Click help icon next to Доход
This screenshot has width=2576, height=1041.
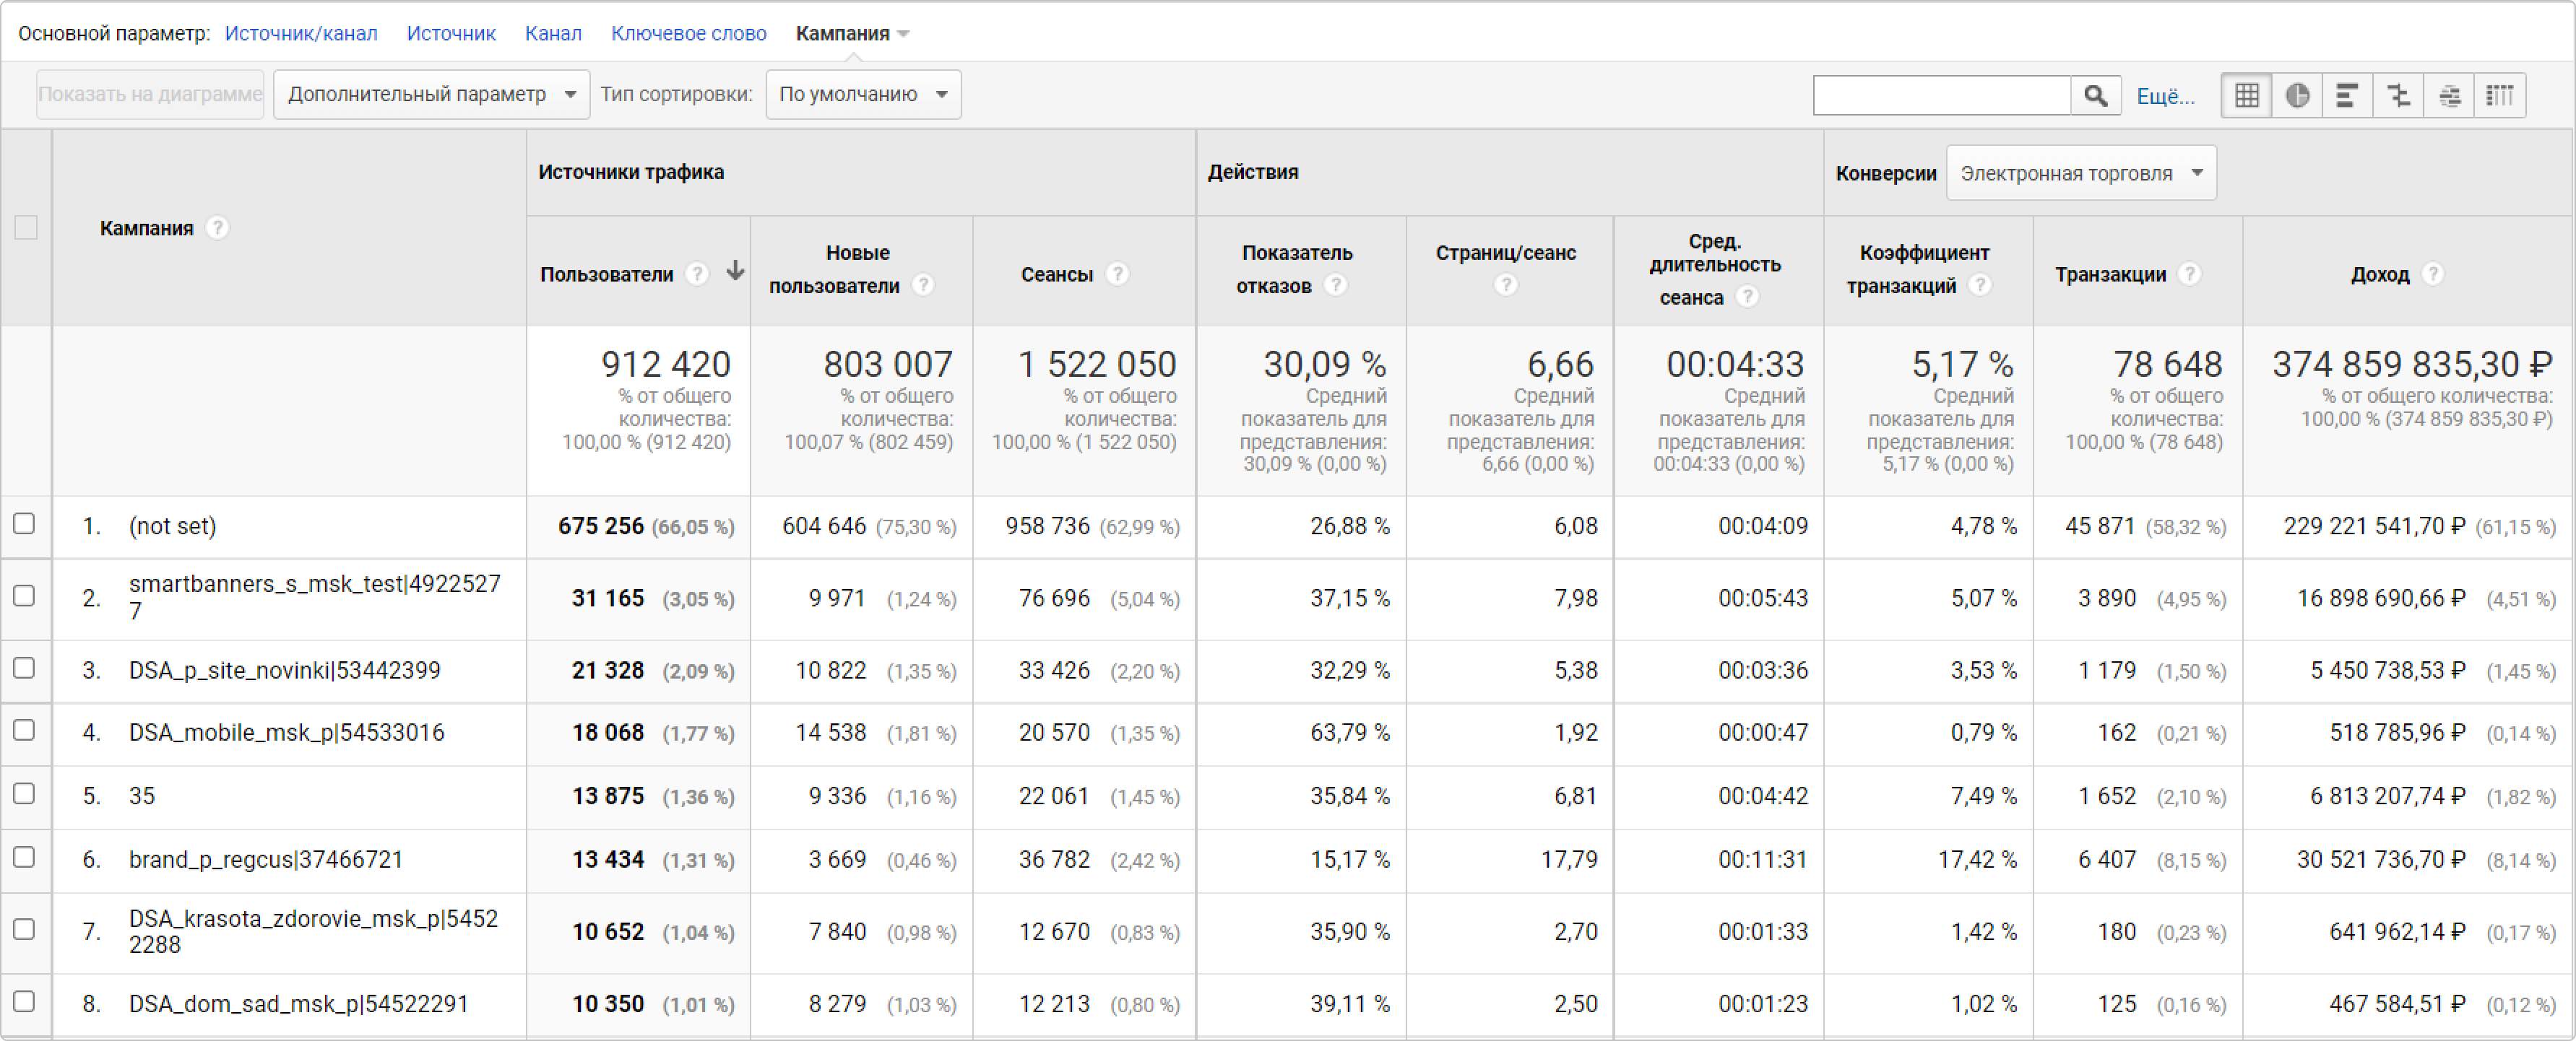point(2434,274)
